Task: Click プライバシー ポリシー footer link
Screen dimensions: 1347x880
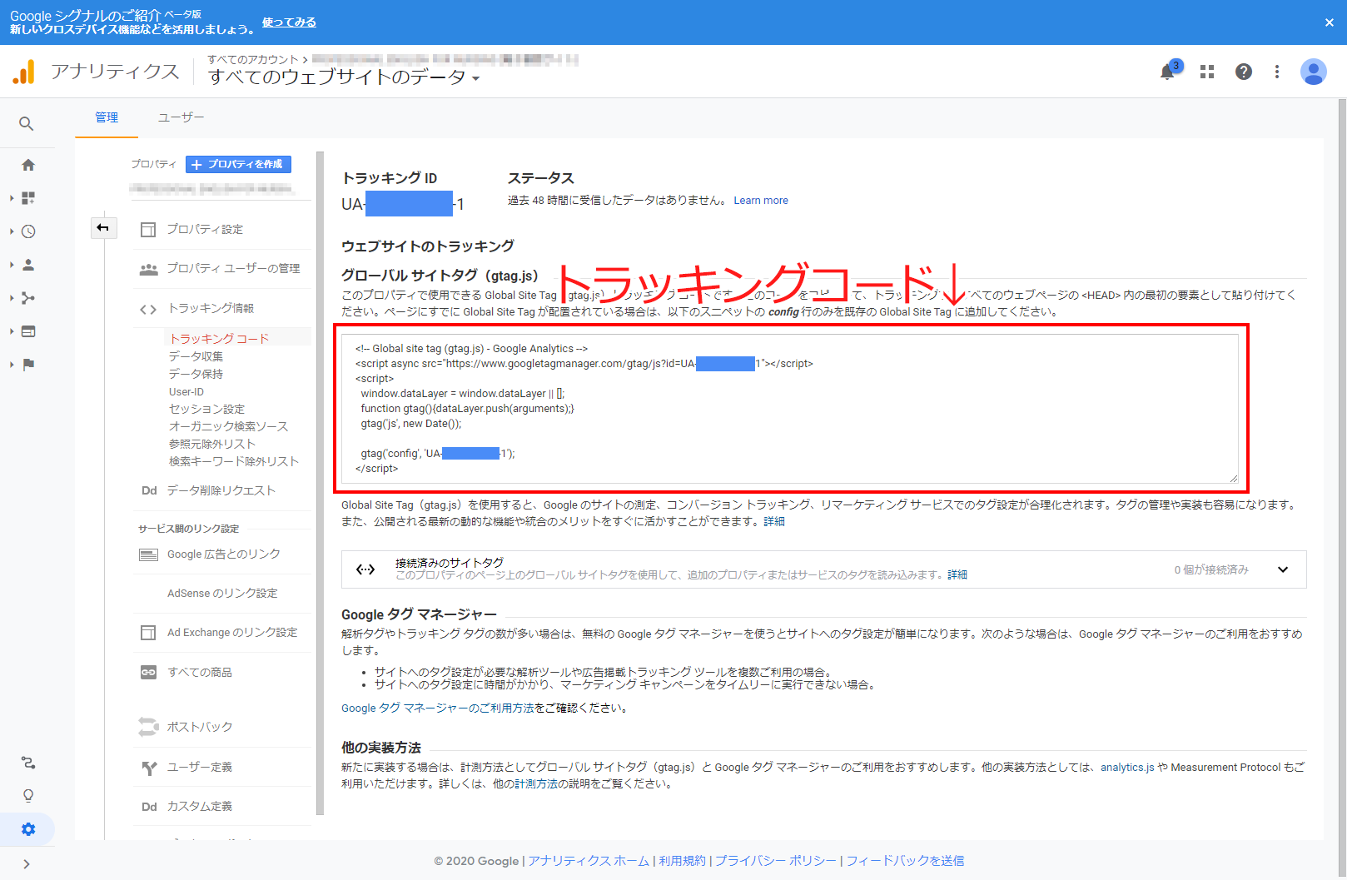Action: (776, 861)
